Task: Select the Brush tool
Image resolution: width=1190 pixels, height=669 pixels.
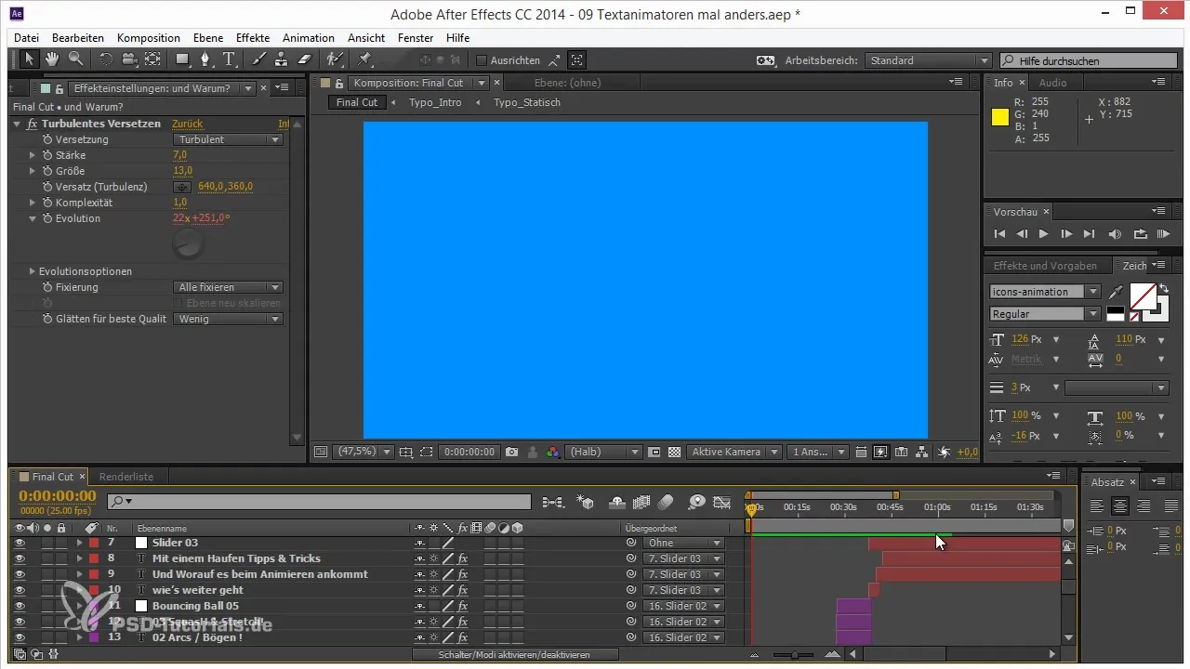Action: point(259,59)
